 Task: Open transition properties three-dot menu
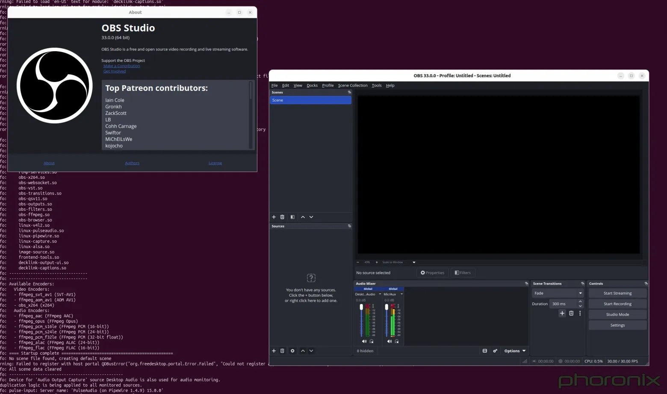[580, 313]
